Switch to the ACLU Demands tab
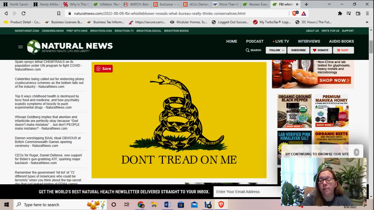The image size is (374, 210). click(196, 4)
